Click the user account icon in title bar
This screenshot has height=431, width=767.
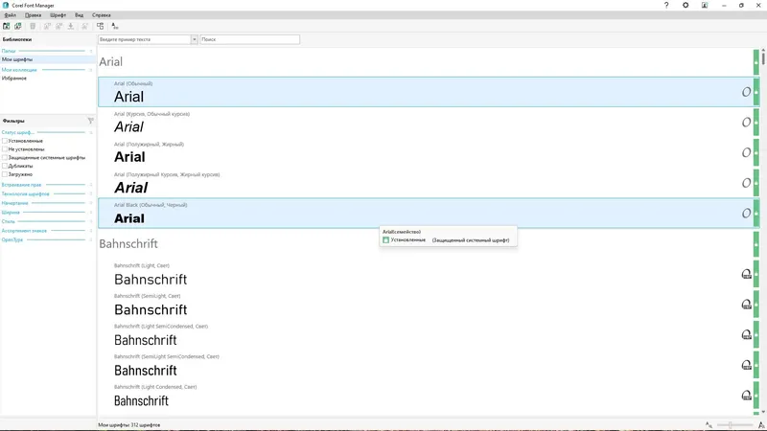[x=705, y=5]
